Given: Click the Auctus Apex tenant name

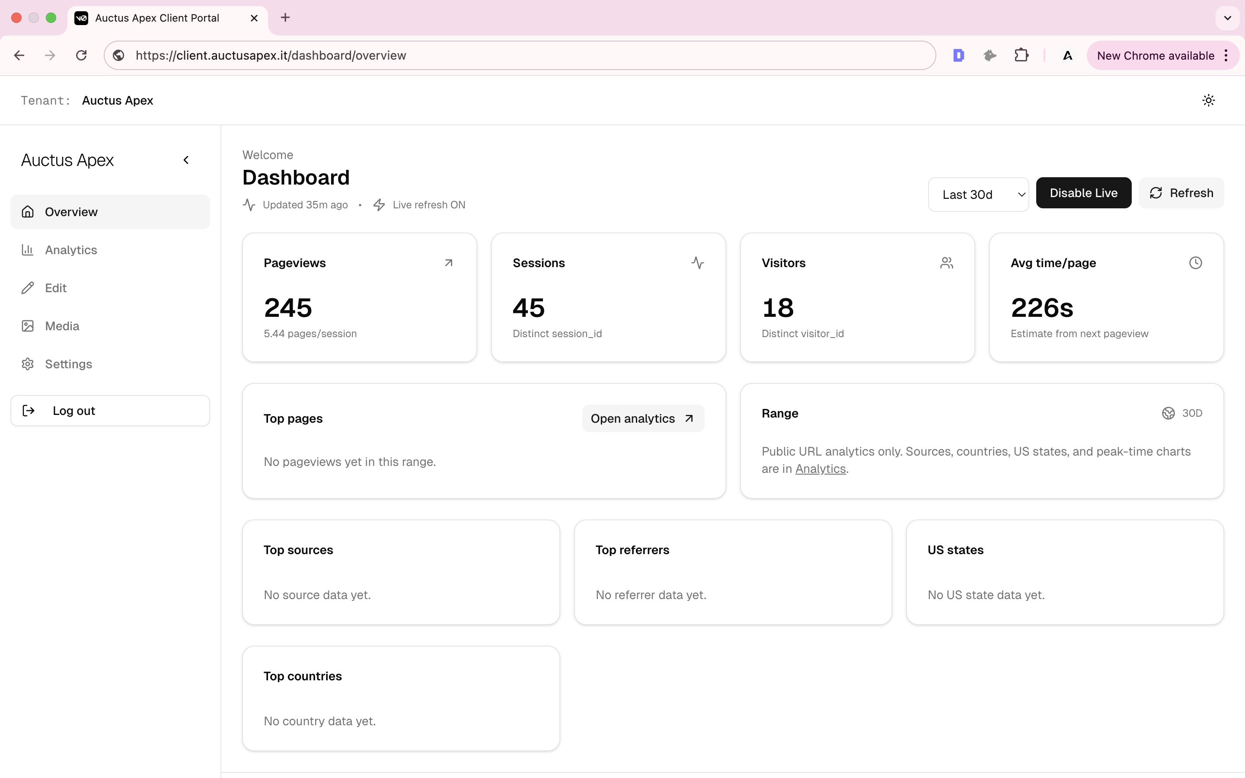Looking at the screenshot, I should (x=118, y=101).
